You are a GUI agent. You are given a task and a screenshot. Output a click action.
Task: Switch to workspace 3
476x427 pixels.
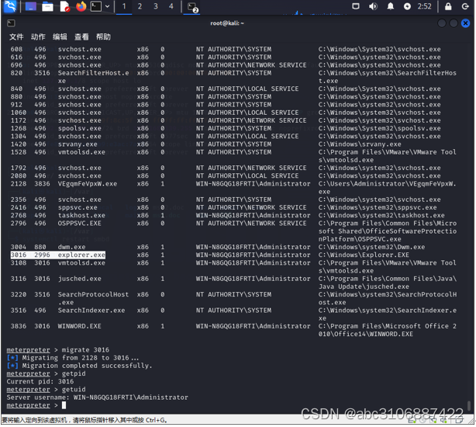[x=155, y=6]
